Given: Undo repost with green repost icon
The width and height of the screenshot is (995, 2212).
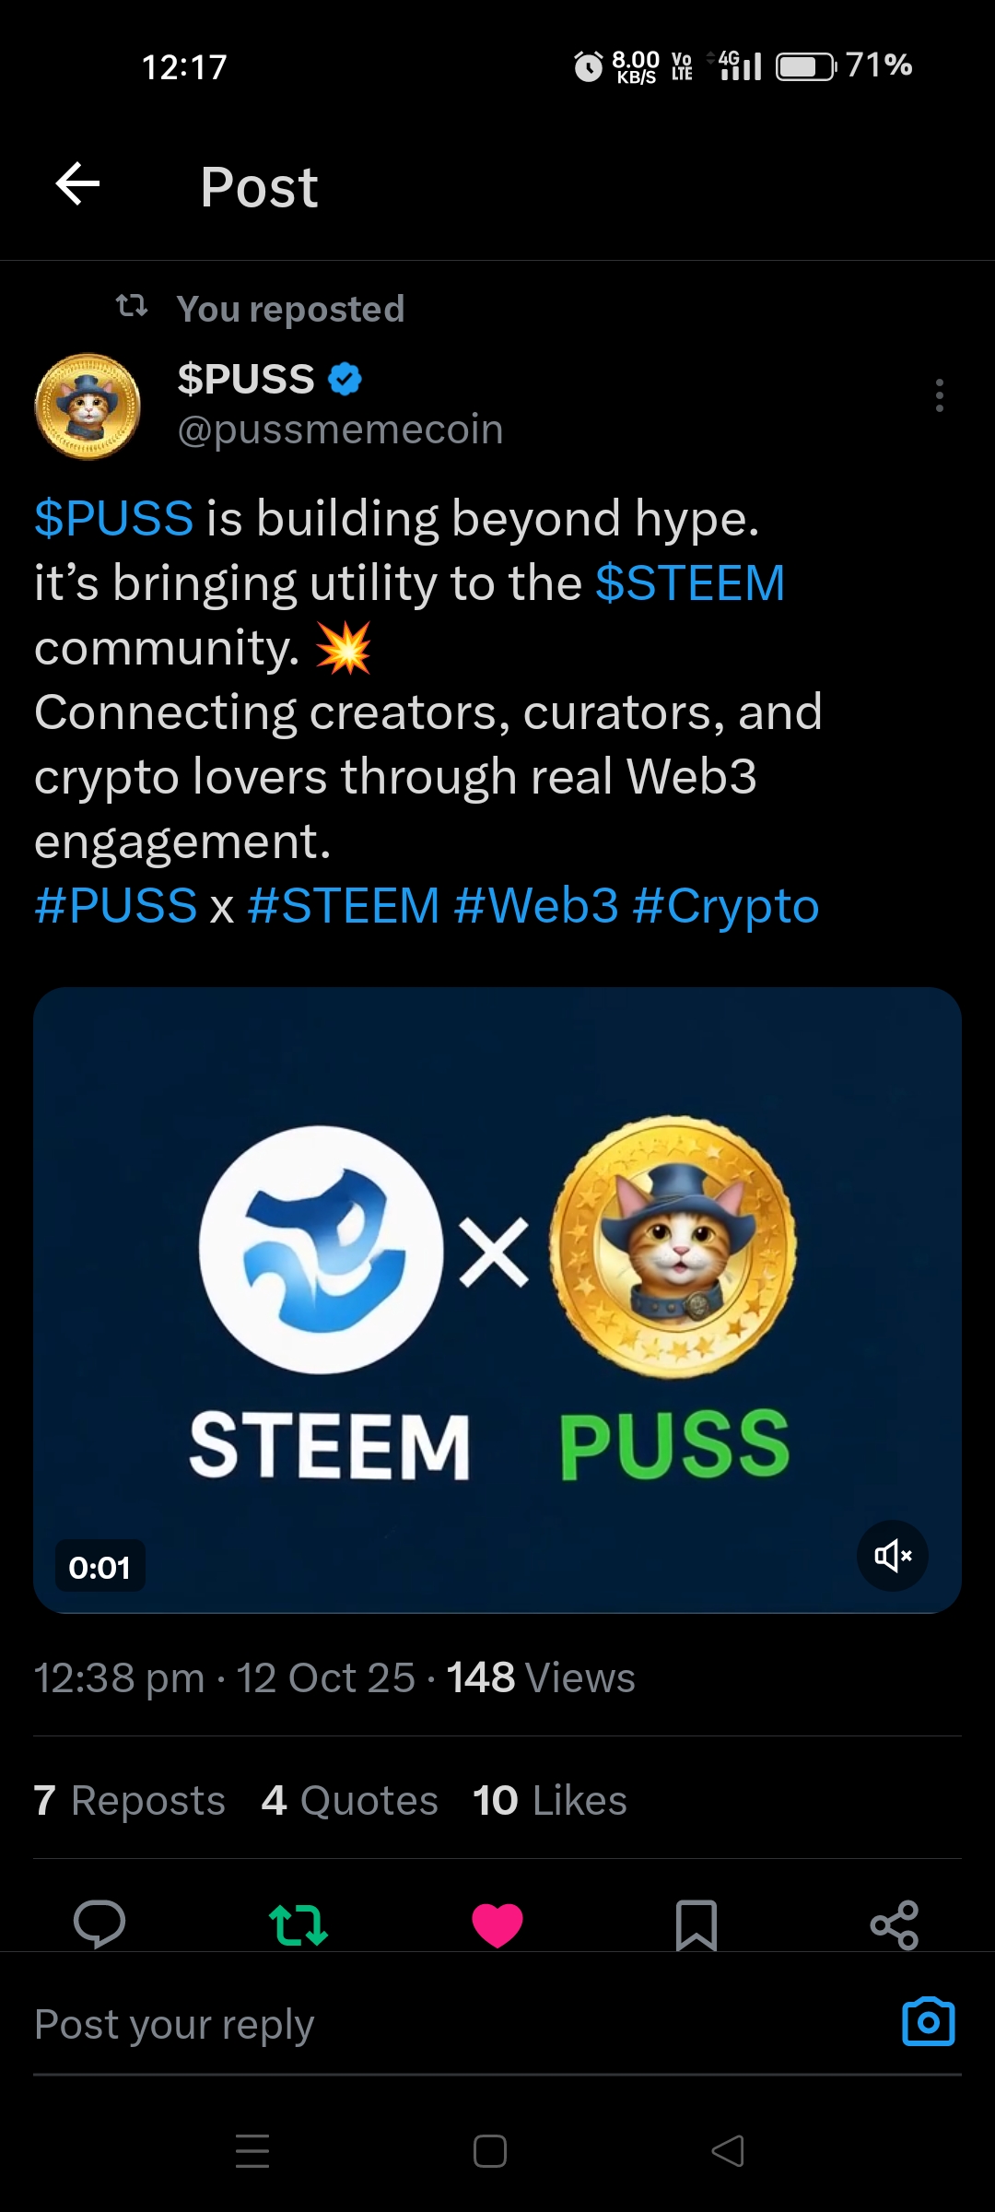Looking at the screenshot, I should [298, 1925].
